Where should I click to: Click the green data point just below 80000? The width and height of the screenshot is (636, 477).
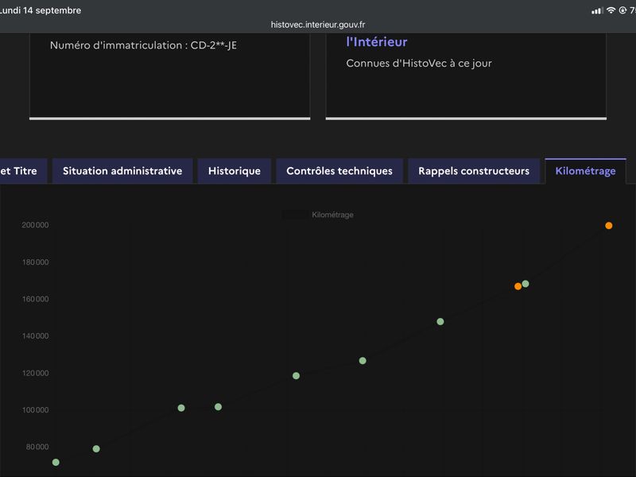coord(96,448)
